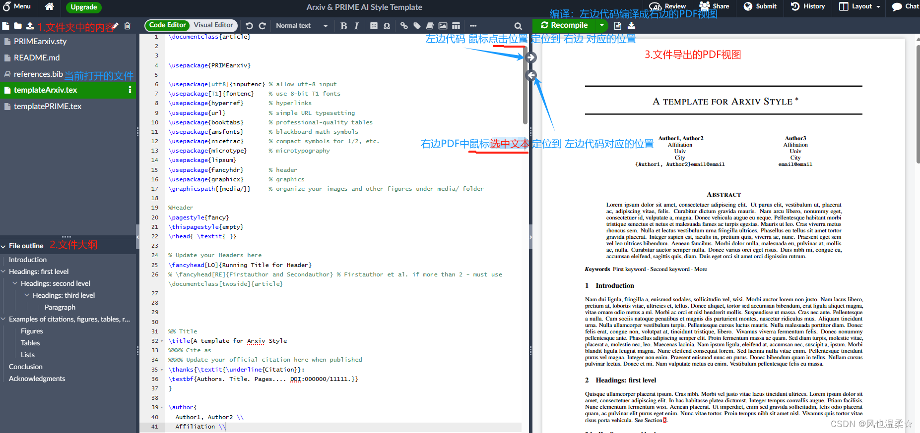Go to Lists in outline
Screen dimensions: 920x433
pos(28,355)
